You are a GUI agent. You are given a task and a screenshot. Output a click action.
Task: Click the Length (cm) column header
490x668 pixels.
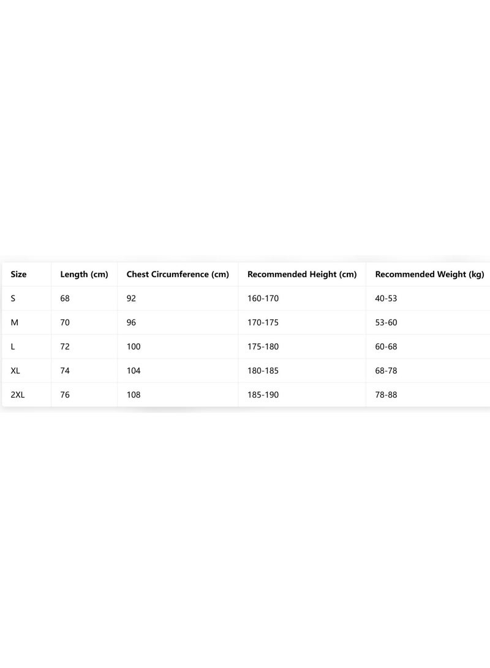[x=85, y=275]
